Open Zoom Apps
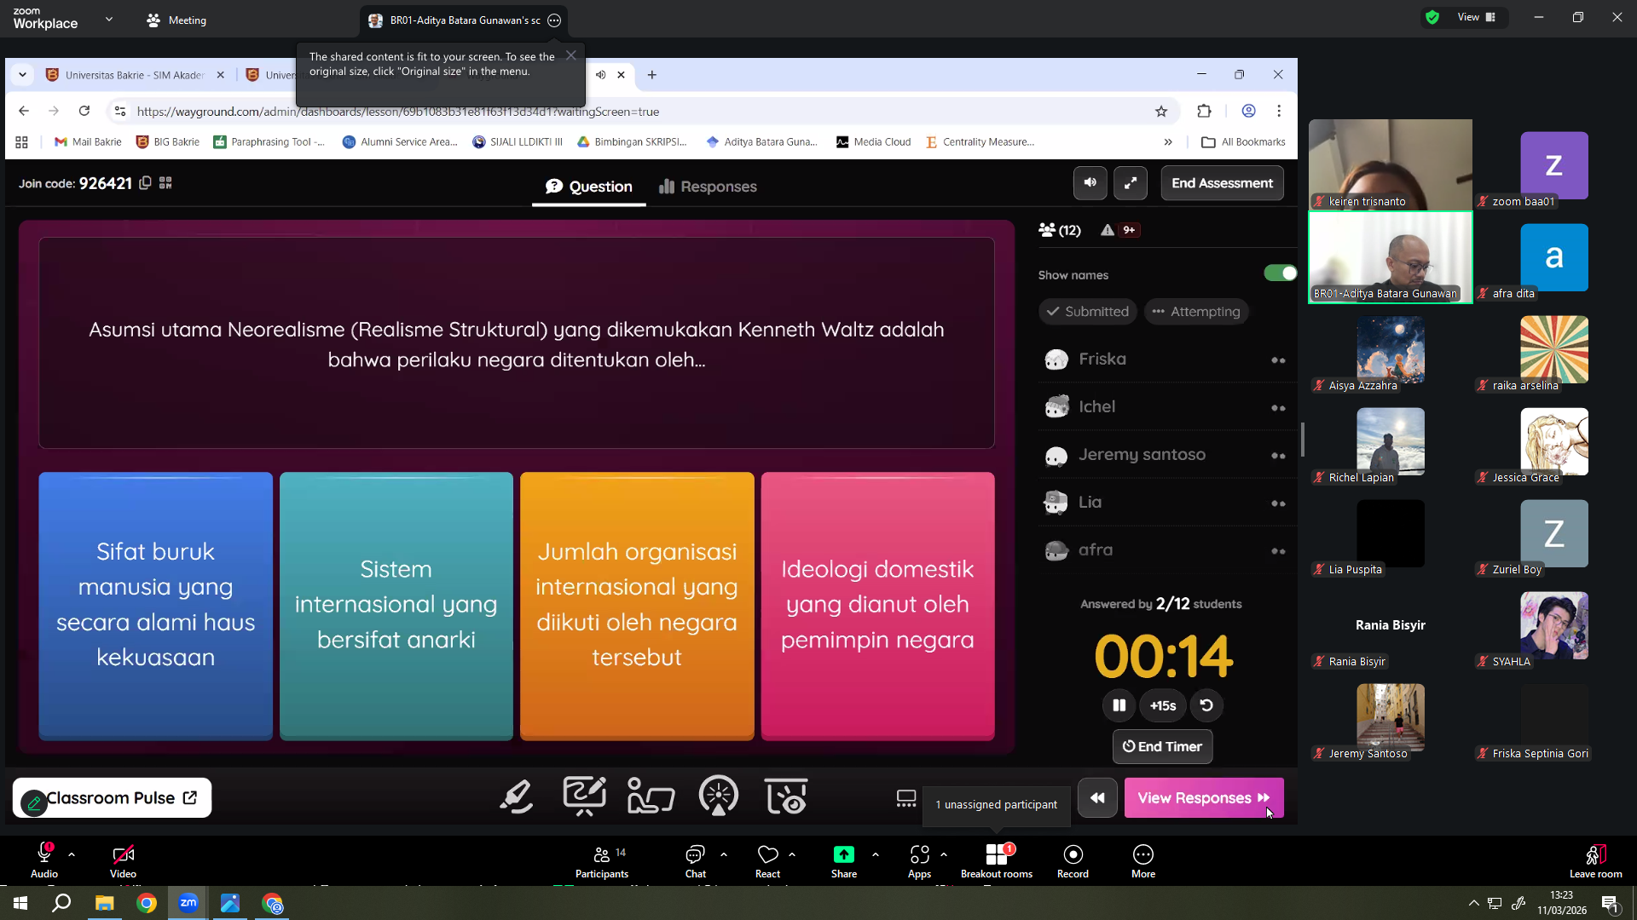Viewport: 1637px width, 920px height. click(x=919, y=861)
